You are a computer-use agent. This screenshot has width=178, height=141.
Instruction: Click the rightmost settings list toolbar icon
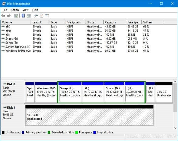pyautogui.click(x=47, y=16)
